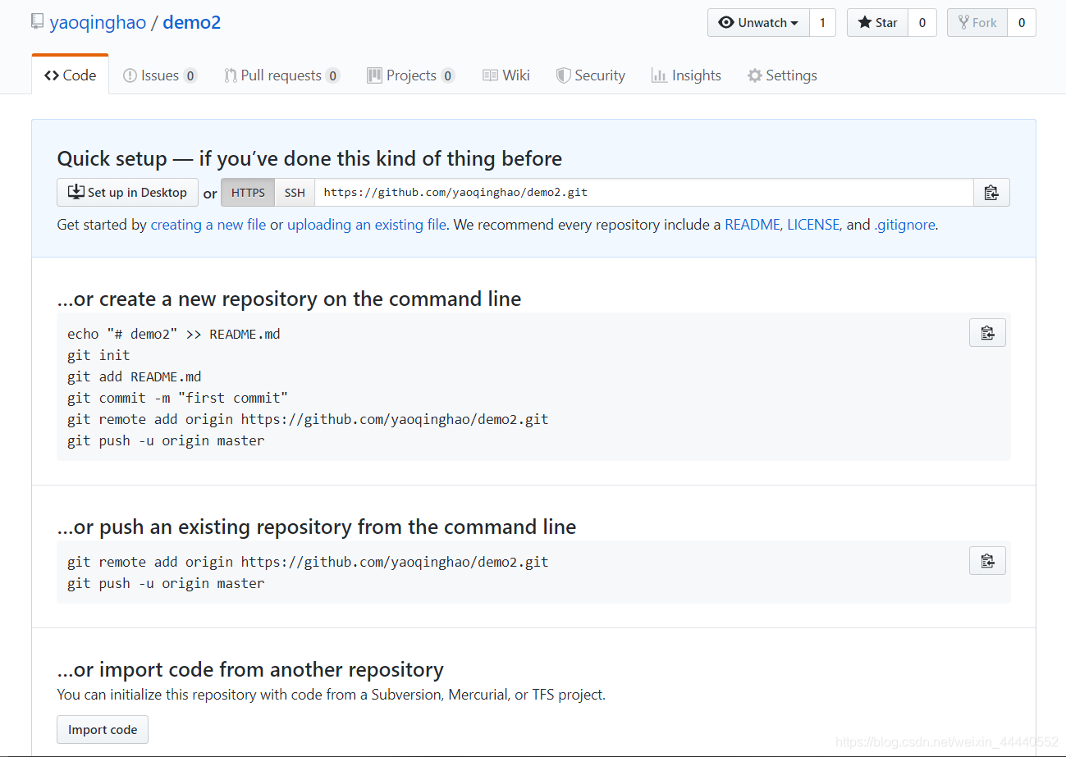Open the Insights tab

point(686,75)
